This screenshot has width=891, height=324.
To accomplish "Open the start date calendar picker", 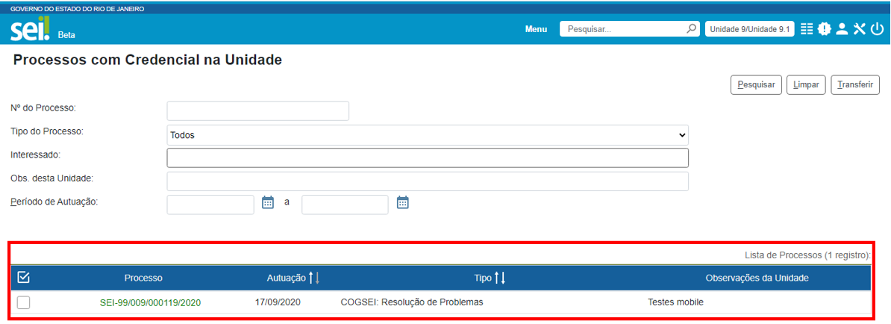I will point(268,202).
